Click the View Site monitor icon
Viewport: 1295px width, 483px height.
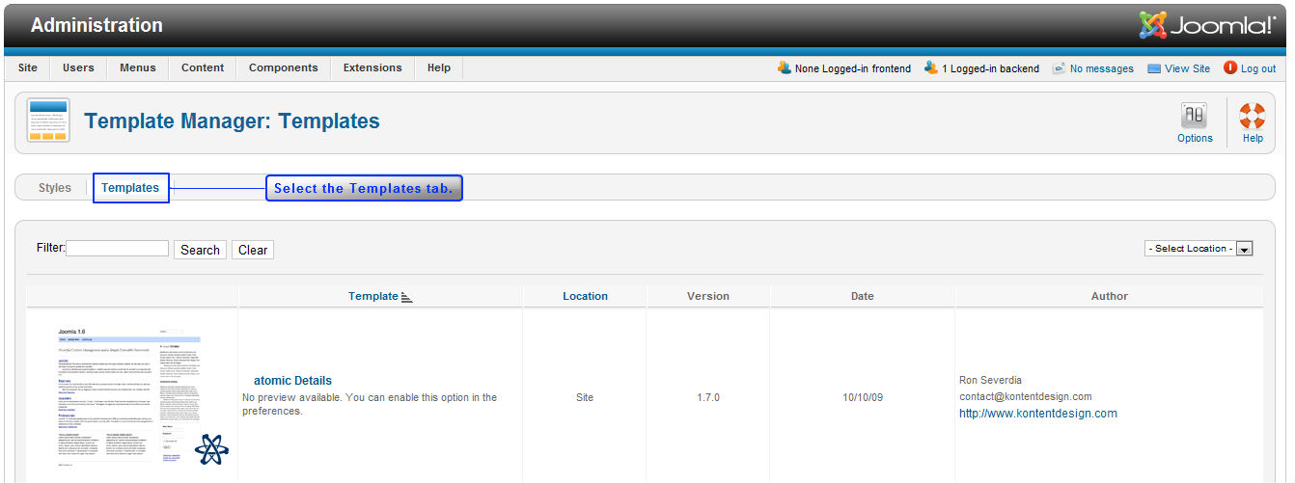tap(1154, 68)
